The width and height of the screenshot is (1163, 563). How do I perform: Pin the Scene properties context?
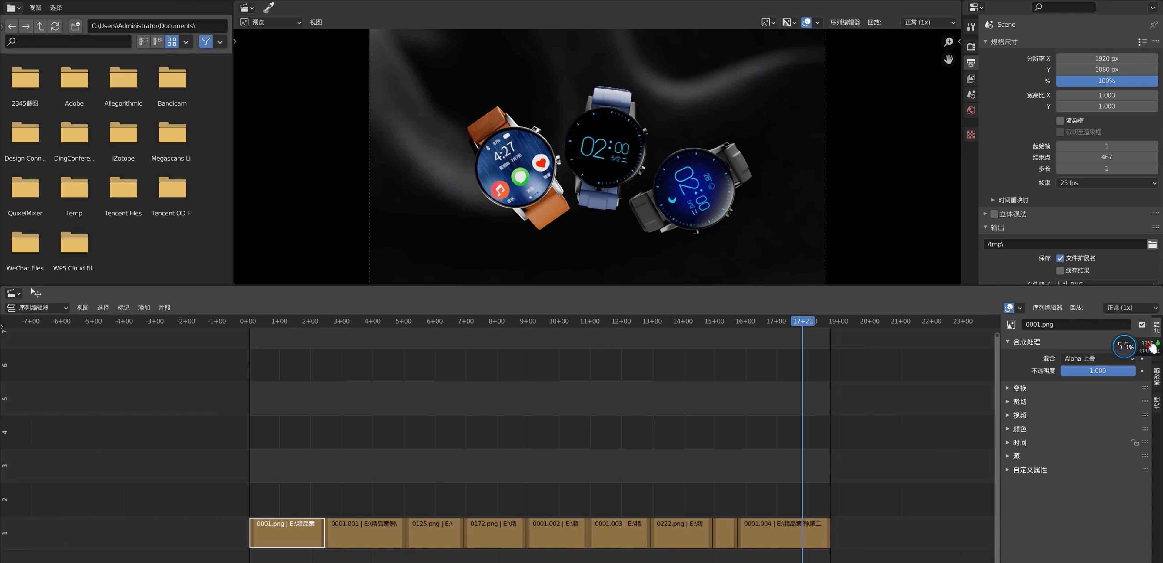point(1154,24)
